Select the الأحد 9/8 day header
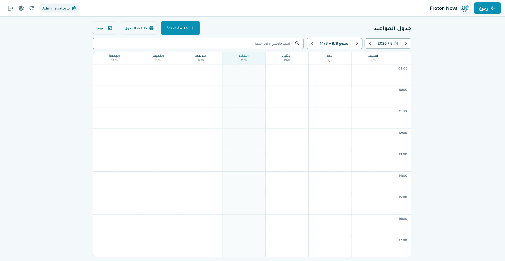 click(330, 58)
